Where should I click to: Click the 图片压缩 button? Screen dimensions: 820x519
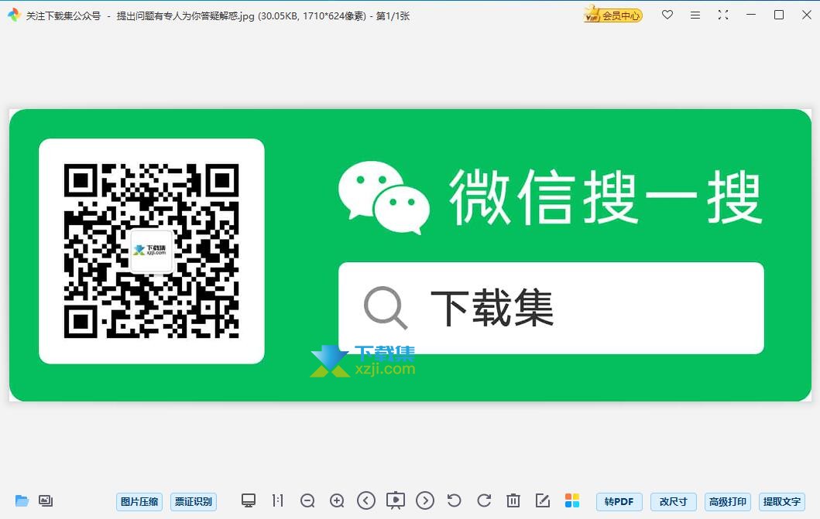tap(139, 501)
